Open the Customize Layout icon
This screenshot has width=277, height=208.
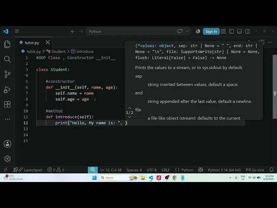click(223, 31)
